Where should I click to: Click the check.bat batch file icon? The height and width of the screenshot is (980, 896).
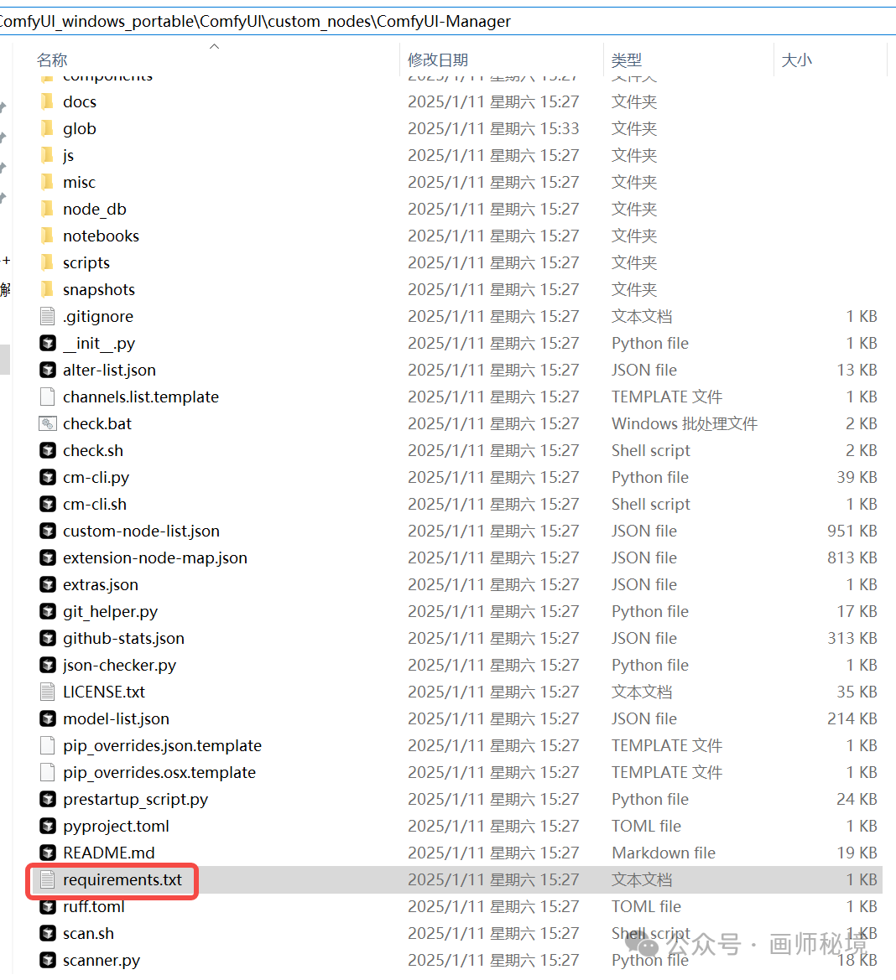[x=48, y=423]
